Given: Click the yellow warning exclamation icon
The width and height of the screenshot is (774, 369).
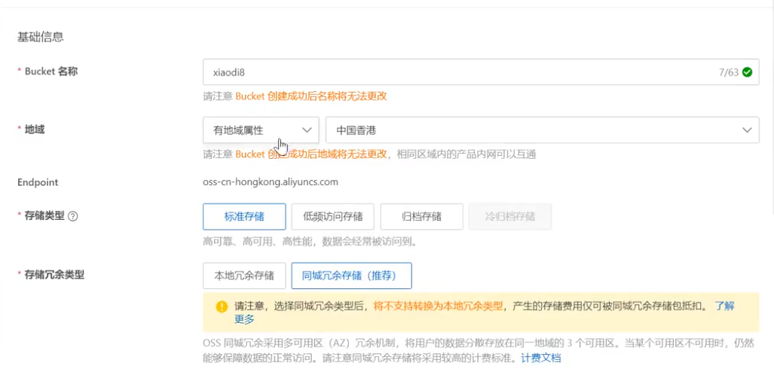Looking at the screenshot, I should [222, 306].
